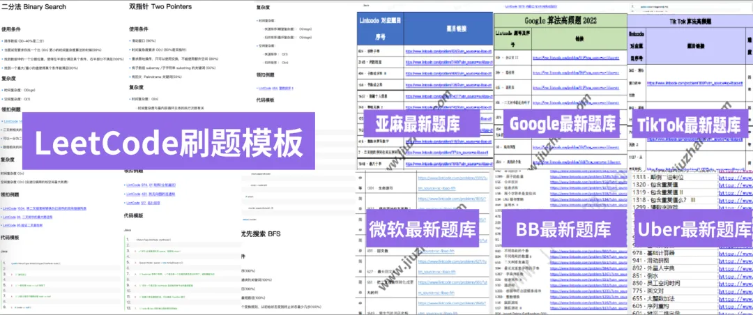Click the Lintcode 对应题目序号 column header

pyautogui.click(x=381, y=29)
